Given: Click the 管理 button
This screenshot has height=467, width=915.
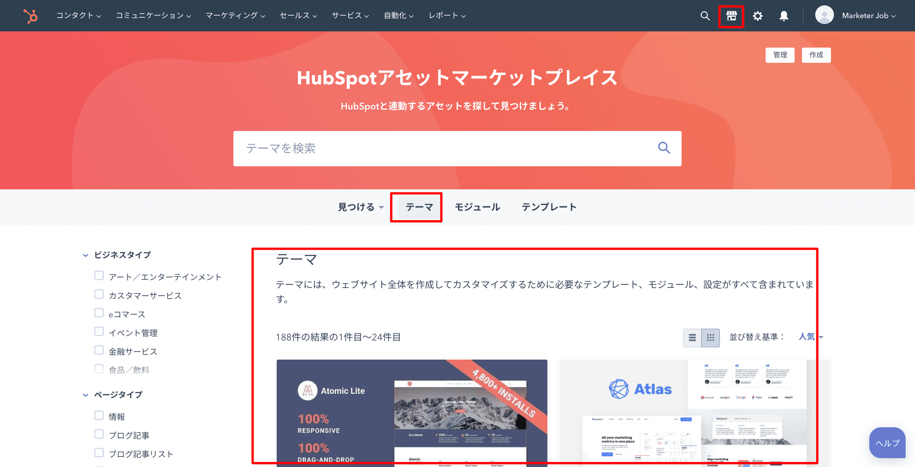Looking at the screenshot, I should pos(780,55).
